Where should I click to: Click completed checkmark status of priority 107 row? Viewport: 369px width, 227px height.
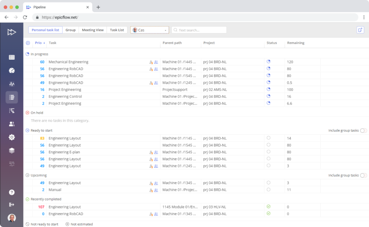[268, 207]
